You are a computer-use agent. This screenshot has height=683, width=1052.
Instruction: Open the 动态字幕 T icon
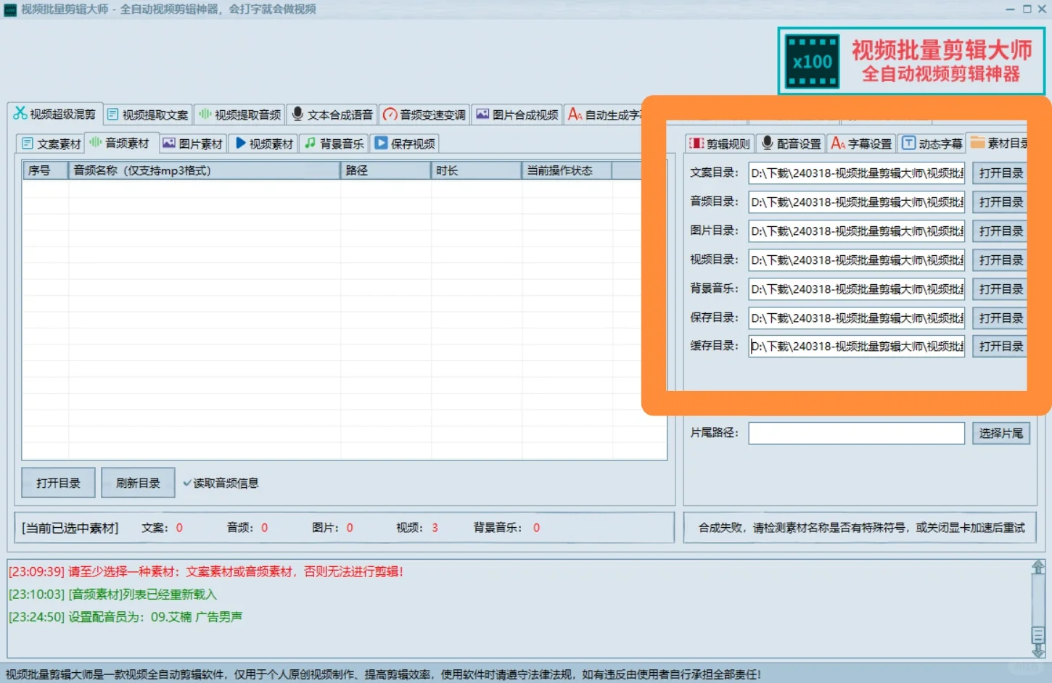coord(908,143)
